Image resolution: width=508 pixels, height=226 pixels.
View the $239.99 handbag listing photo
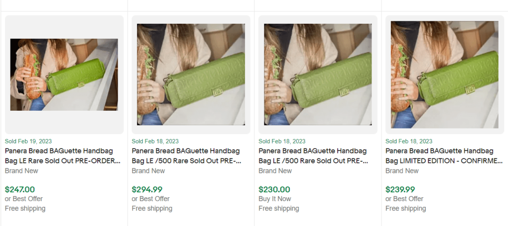[444, 74]
